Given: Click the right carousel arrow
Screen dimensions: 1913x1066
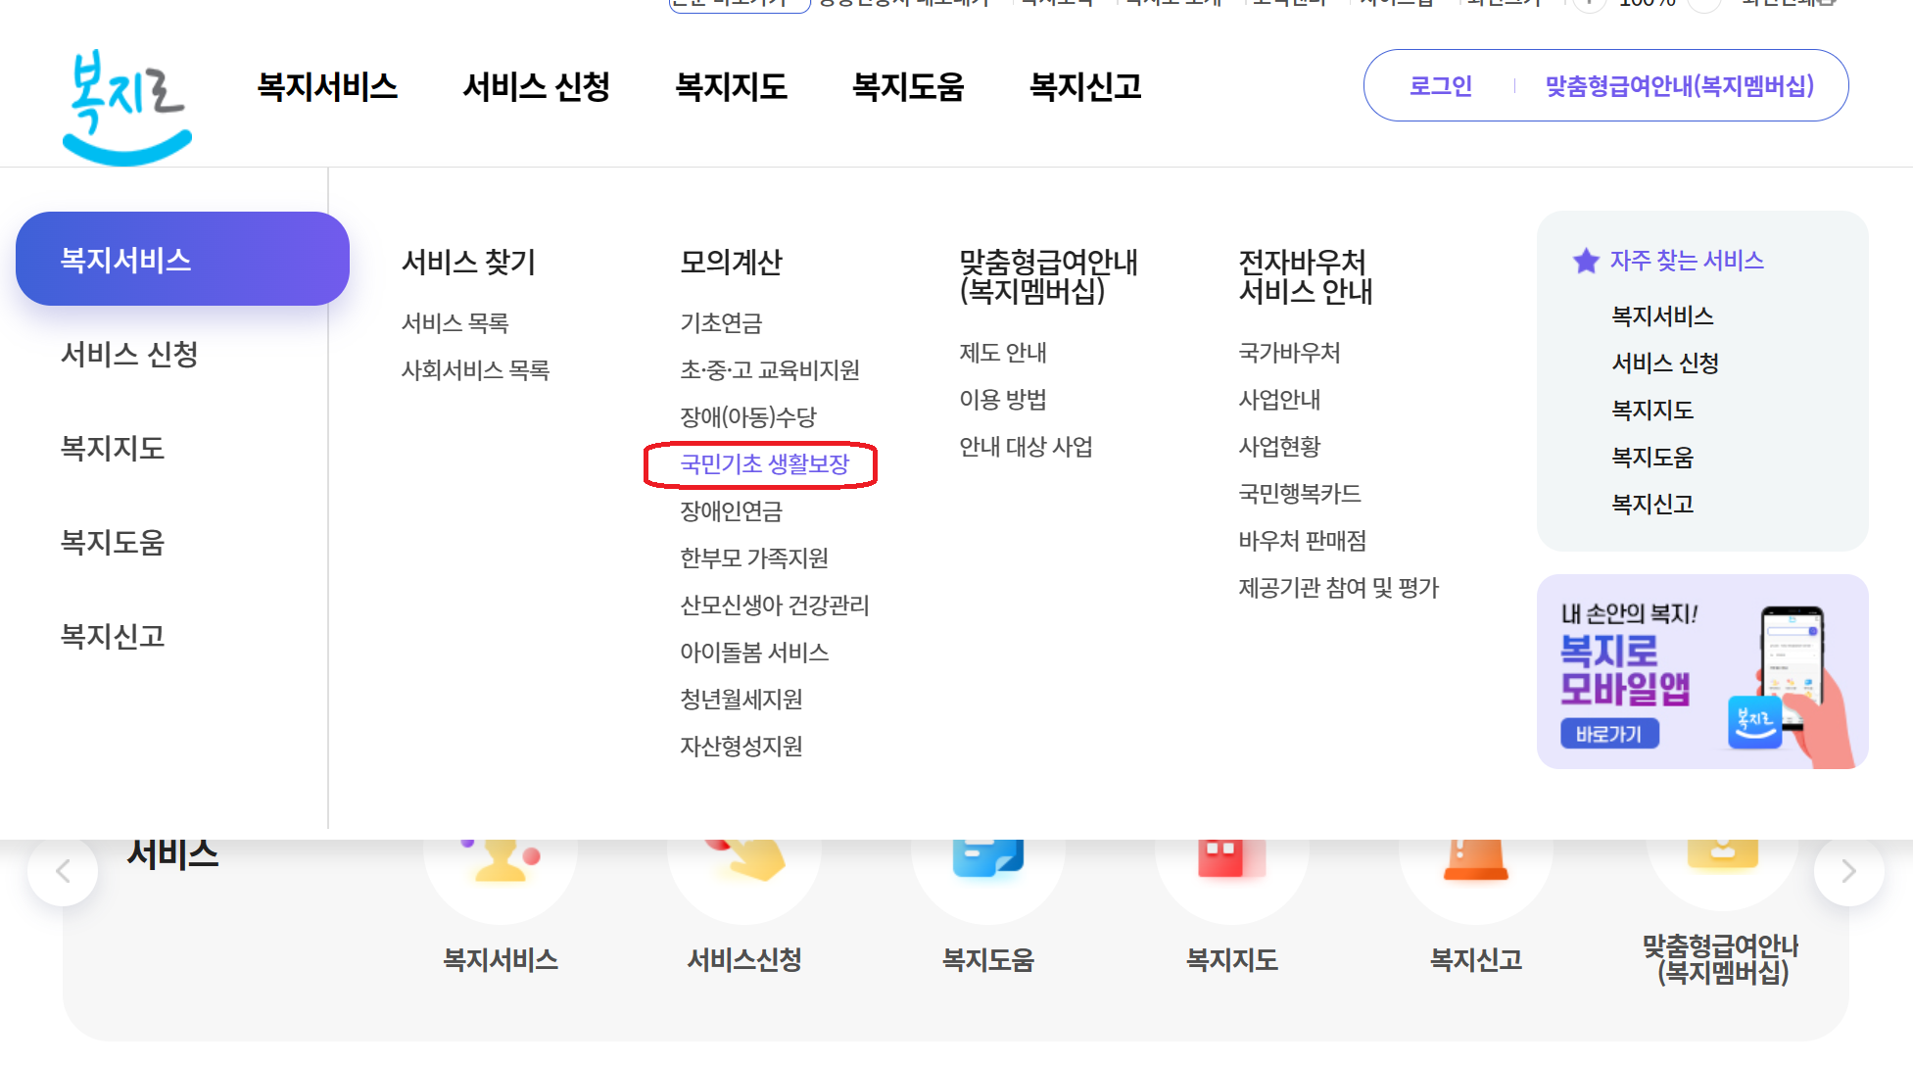Looking at the screenshot, I should [1848, 869].
